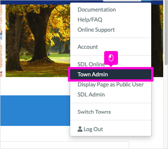Open the Account menu item

coord(88,47)
